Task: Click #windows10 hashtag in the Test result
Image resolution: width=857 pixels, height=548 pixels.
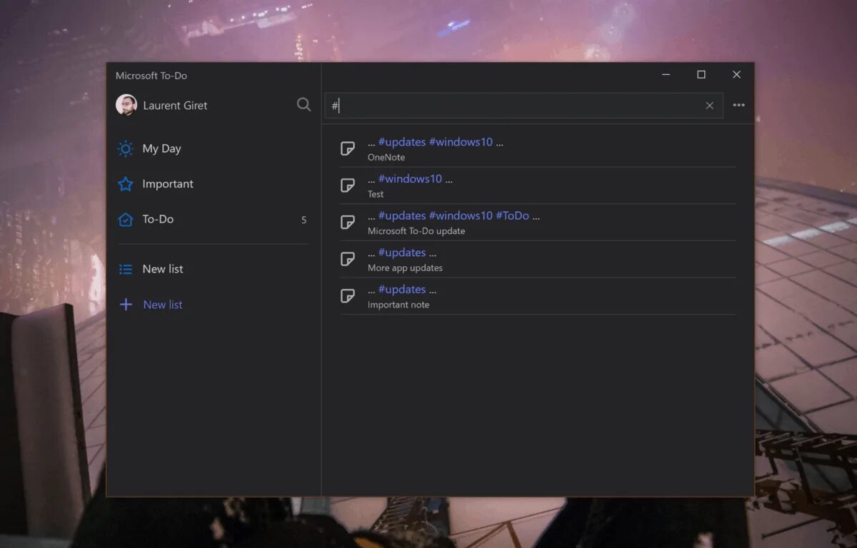Action: pos(410,179)
